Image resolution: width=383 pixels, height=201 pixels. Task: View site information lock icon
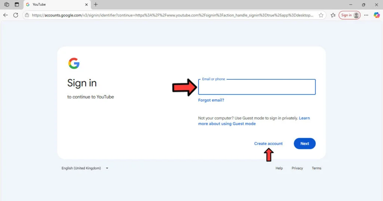pos(27,15)
